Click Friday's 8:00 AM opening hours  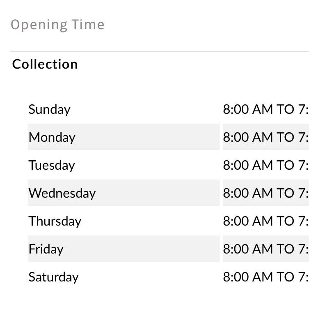coord(266,249)
